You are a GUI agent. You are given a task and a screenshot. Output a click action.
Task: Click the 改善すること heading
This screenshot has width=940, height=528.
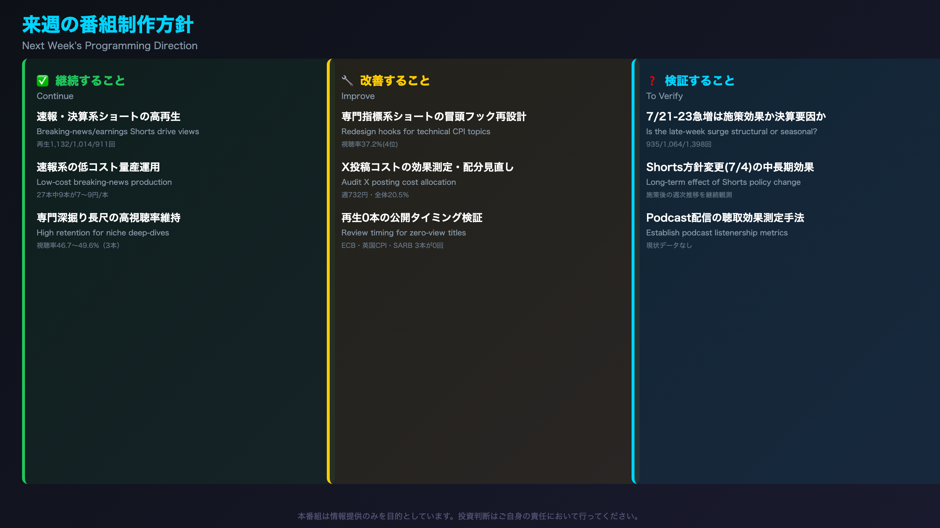click(395, 81)
